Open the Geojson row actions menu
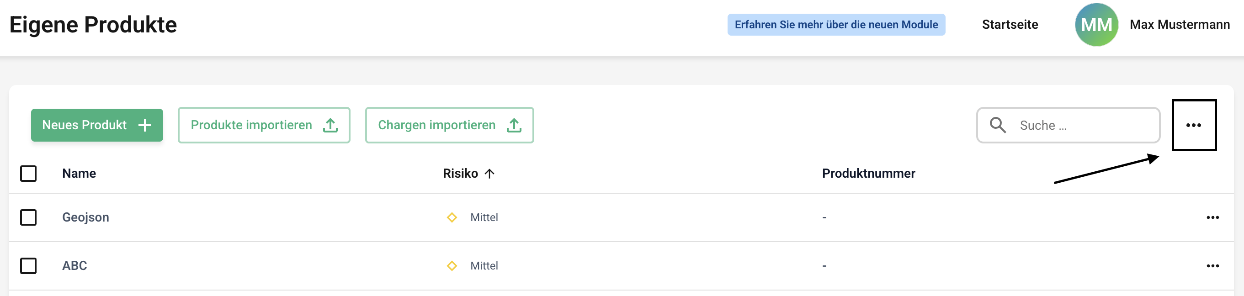This screenshot has width=1244, height=296. [1212, 218]
